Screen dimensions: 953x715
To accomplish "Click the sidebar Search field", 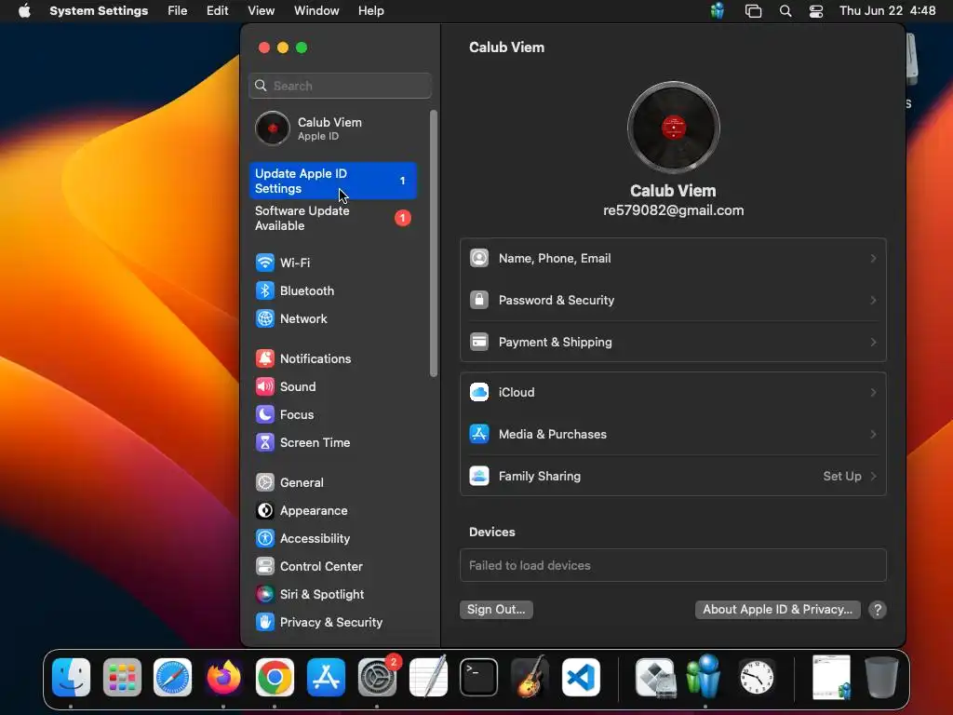I will [x=341, y=86].
